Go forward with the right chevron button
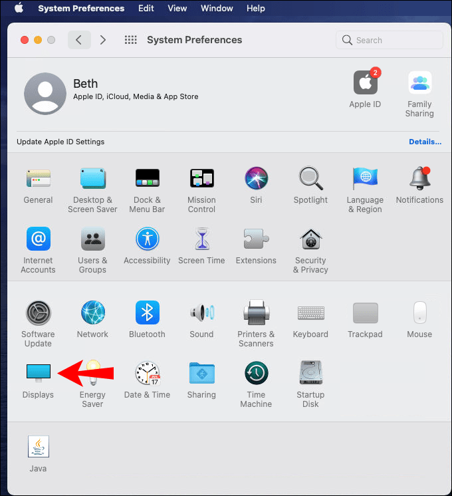452x496 pixels. click(103, 40)
